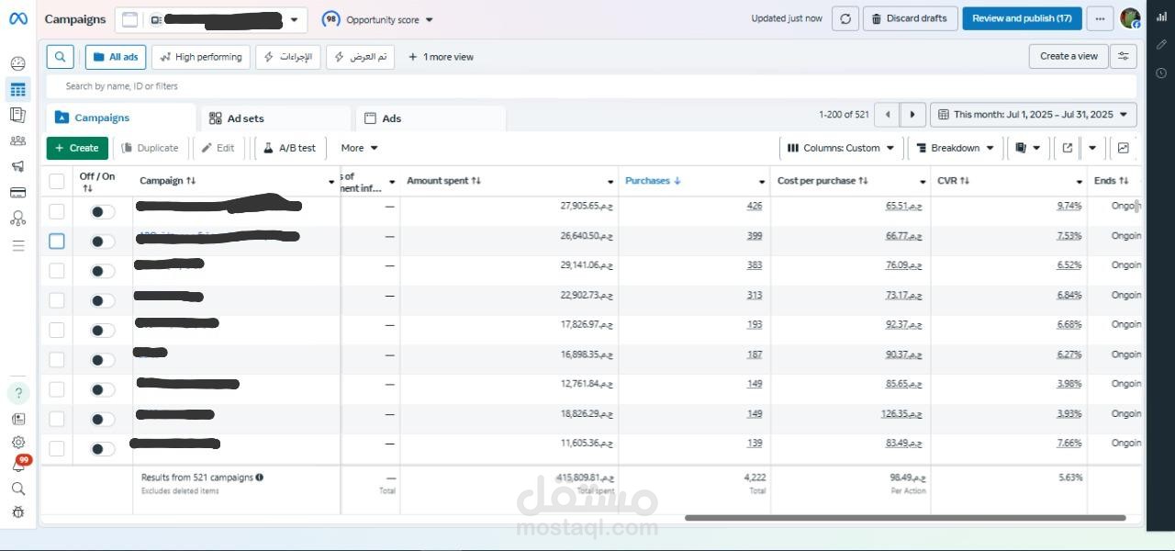Click the search magnifier button beside All ads
This screenshot has height=551, width=1175.
pyautogui.click(x=60, y=57)
